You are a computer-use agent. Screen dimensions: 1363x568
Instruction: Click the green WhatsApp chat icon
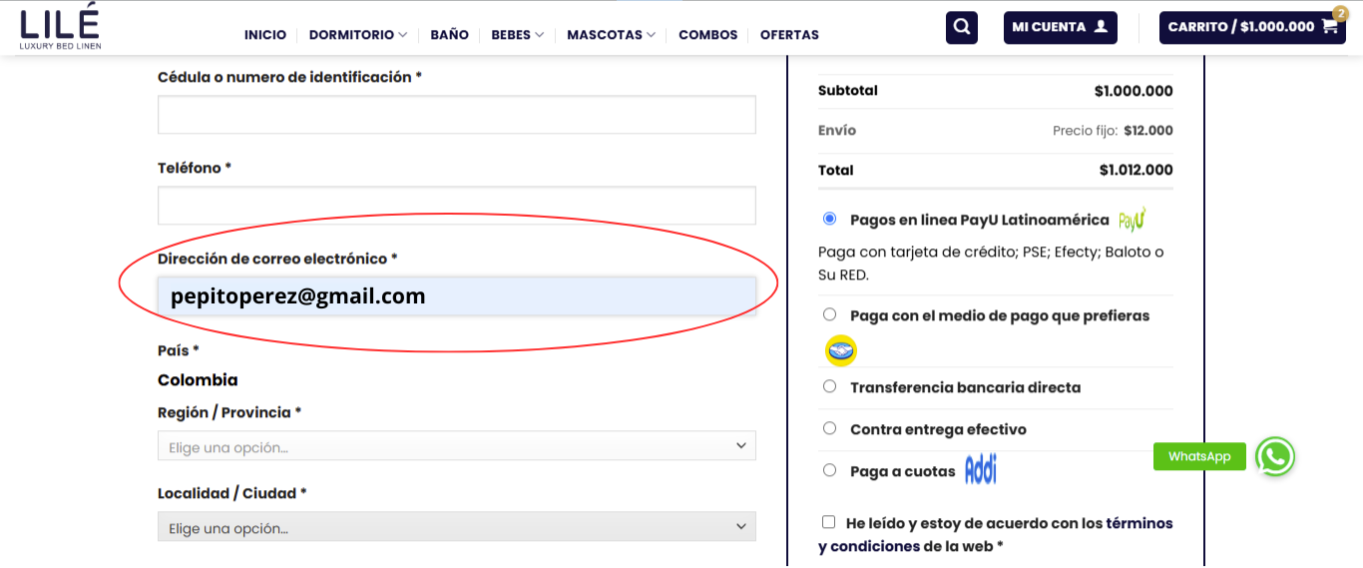(1274, 457)
